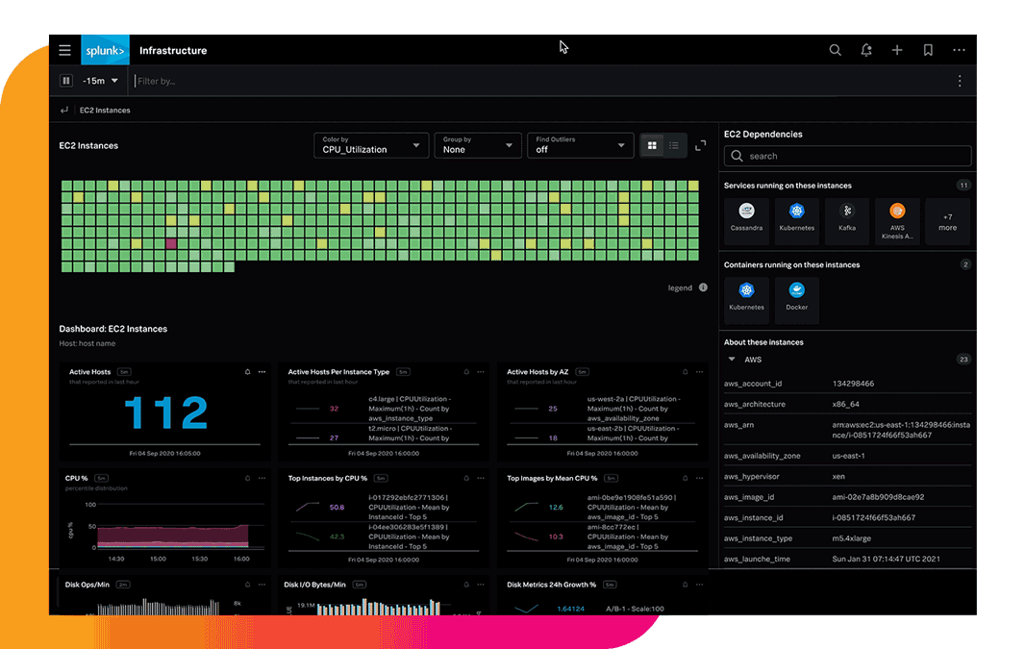Select the magenta high-CPU instance square
The height and width of the screenshot is (649, 1025).
click(171, 244)
